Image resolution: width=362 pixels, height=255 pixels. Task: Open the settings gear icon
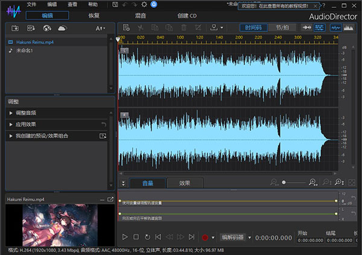point(144,4)
